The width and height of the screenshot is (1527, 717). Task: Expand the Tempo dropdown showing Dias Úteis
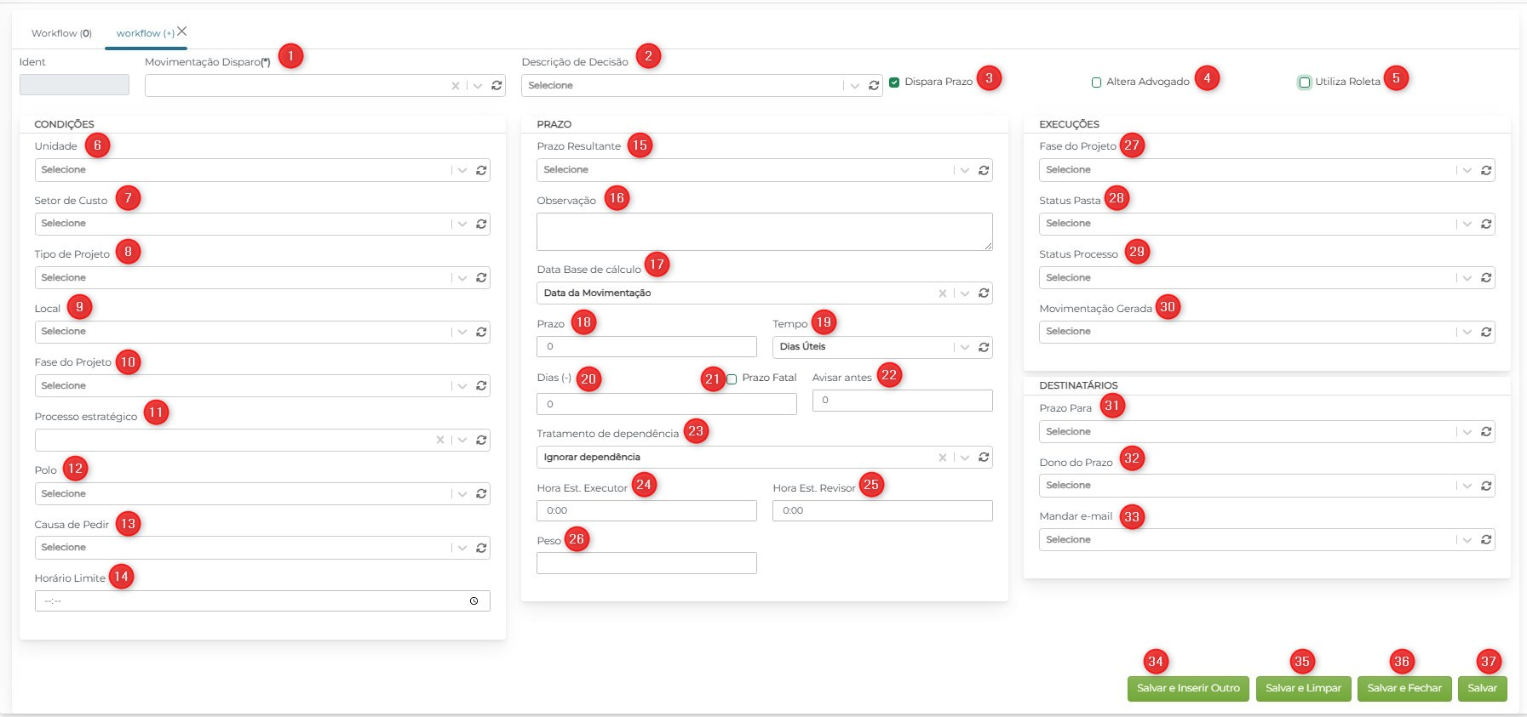click(965, 347)
